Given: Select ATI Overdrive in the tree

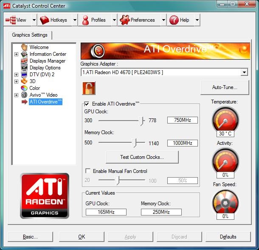Looking at the screenshot, I should click(45, 102).
